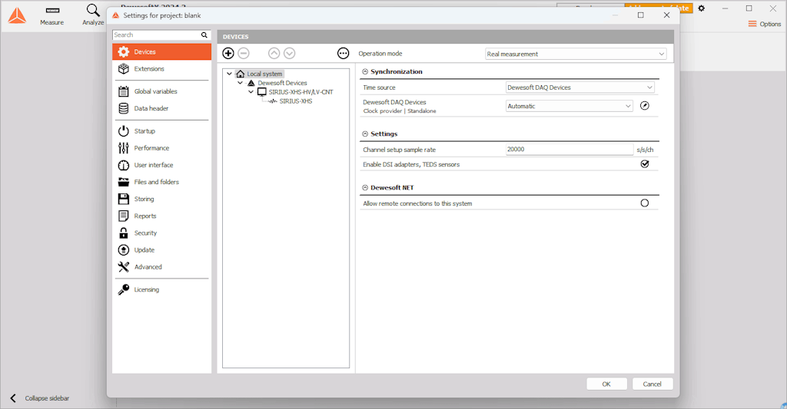Click the Data header database icon

(124, 108)
